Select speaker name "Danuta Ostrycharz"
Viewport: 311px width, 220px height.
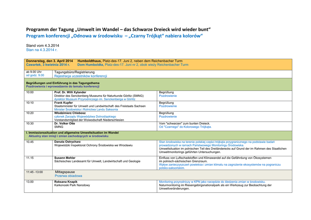pos(67,142)
